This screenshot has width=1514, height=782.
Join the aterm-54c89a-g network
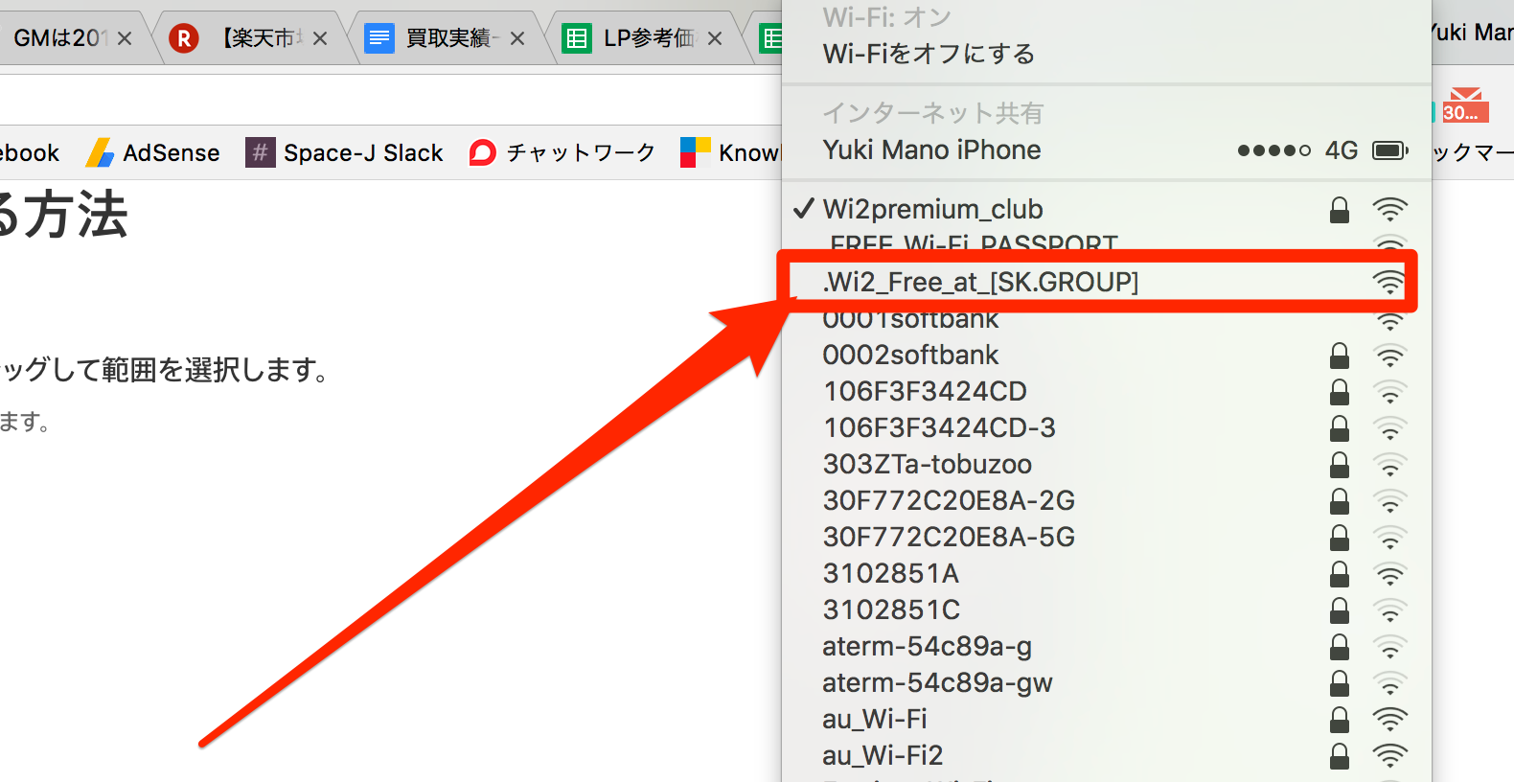pos(1107,647)
